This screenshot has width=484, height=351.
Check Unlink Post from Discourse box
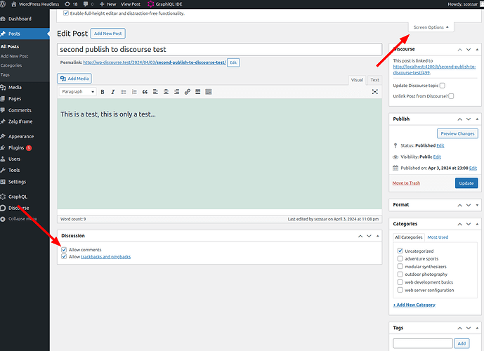451,96
